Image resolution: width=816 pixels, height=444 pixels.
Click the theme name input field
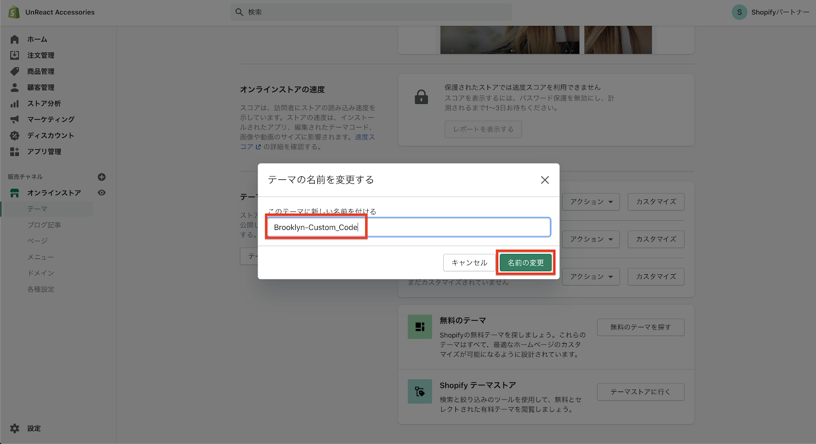(408, 227)
